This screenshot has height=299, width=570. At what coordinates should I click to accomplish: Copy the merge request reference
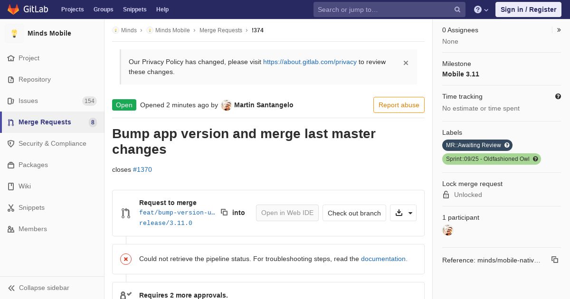point(554,260)
